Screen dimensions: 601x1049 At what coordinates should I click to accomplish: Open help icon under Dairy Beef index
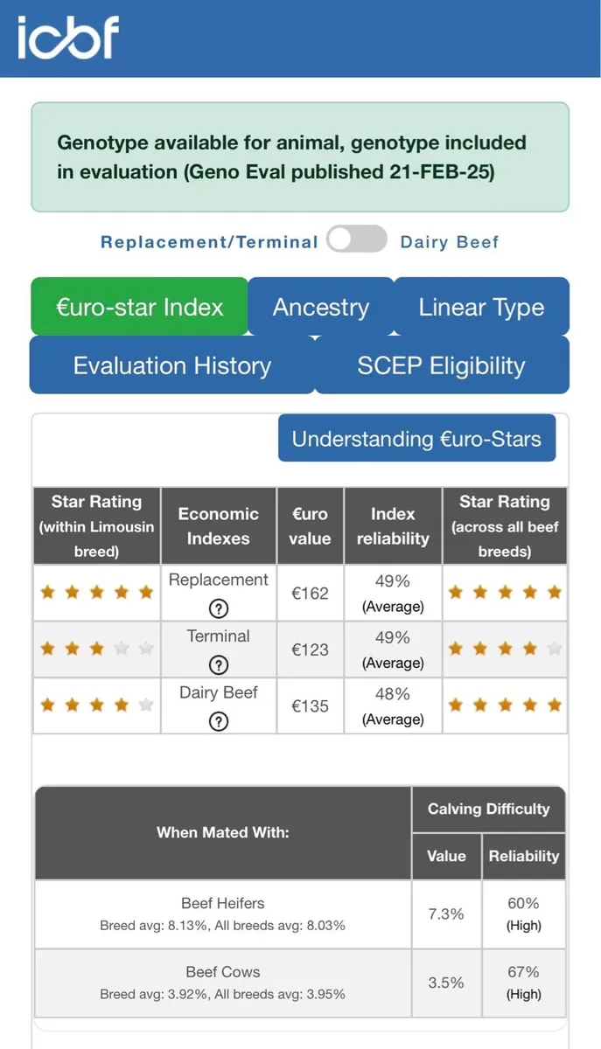pyautogui.click(x=219, y=720)
